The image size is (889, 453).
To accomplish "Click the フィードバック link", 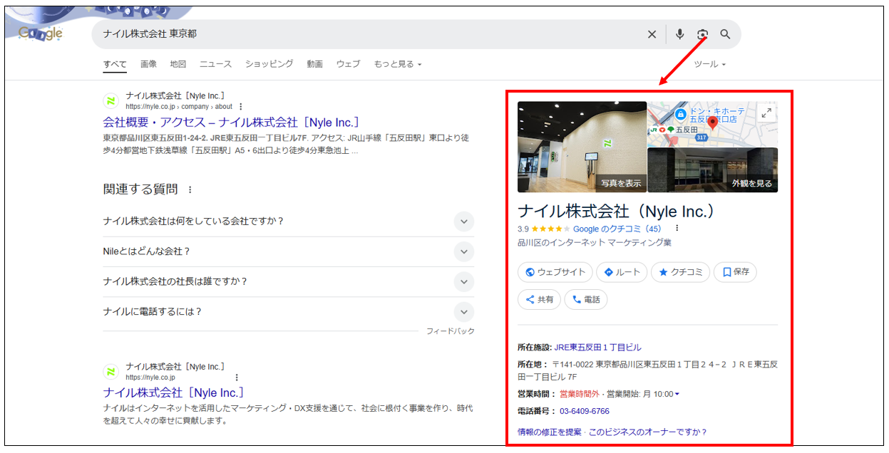I will [451, 331].
